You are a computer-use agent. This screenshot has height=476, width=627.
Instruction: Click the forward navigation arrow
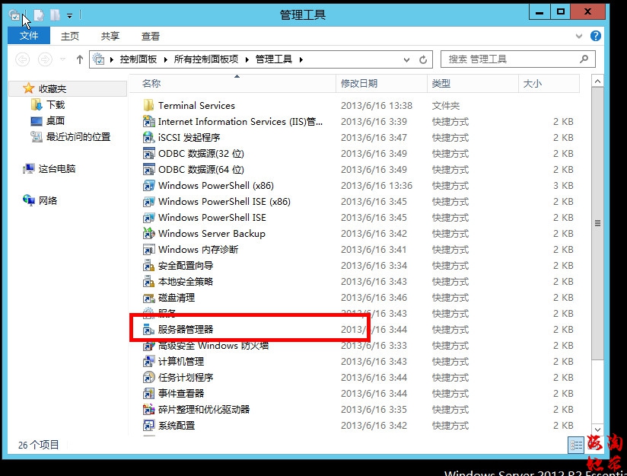coord(45,59)
